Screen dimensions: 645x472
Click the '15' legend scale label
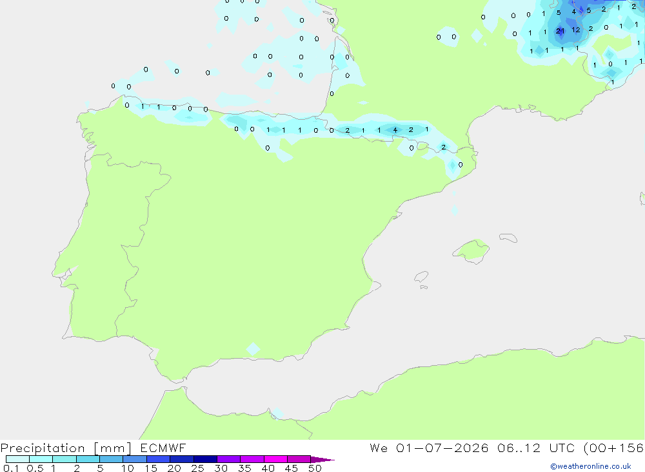(x=150, y=468)
